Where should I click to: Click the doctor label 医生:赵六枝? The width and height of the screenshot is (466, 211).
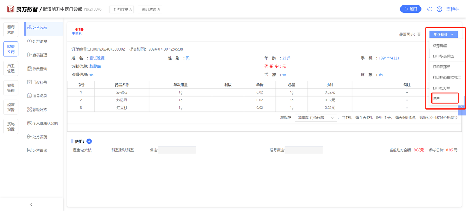(x=82, y=150)
